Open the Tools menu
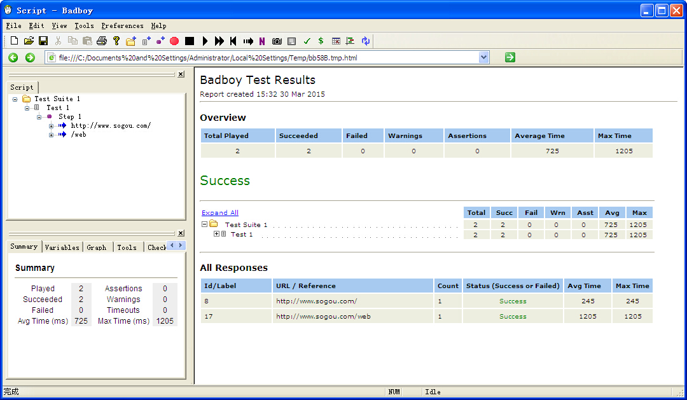This screenshot has height=400, width=687. coord(84,26)
